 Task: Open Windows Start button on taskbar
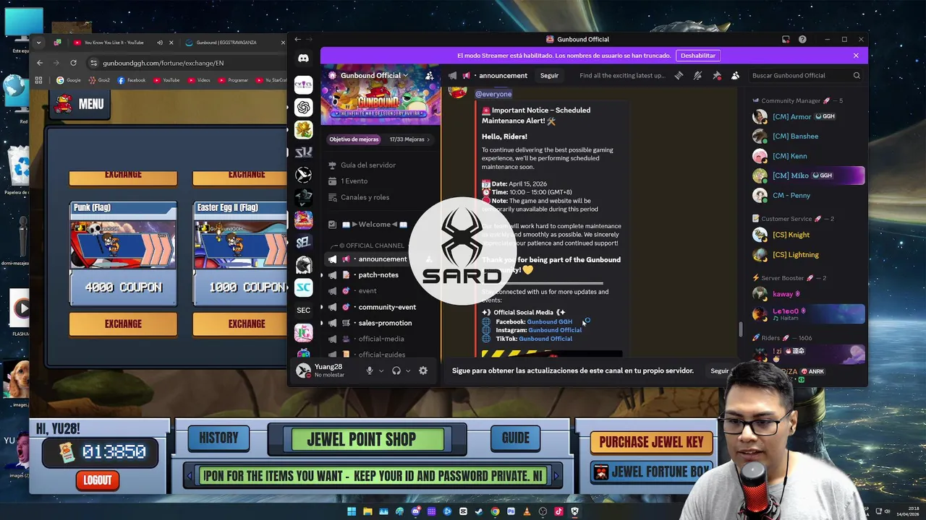(352, 511)
